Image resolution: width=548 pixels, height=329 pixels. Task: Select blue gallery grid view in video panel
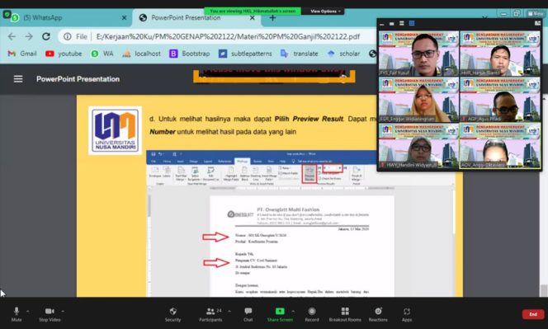tap(412, 23)
